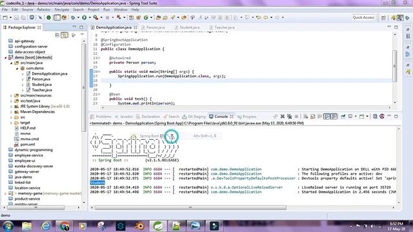Click the green Run play button
The height and width of the screenshot is (232, 413).
[85, 17]
